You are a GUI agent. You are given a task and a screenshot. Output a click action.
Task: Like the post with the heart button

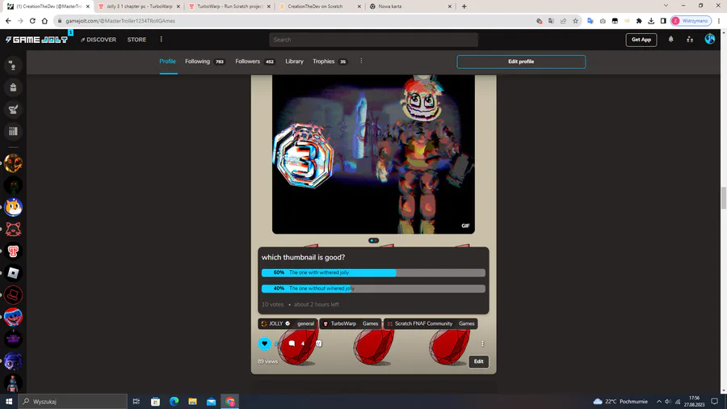[265, 344]
